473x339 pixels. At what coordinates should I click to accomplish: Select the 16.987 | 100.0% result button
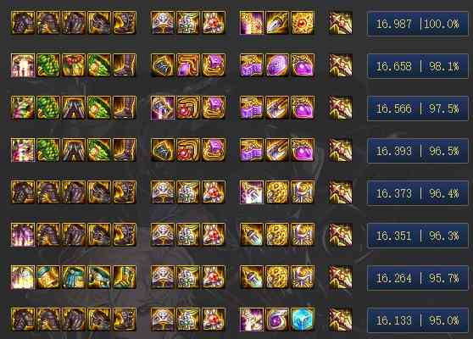tap(418, 24)
